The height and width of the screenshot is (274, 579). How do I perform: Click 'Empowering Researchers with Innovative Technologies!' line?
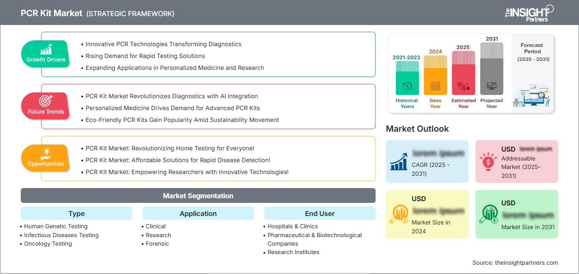click(x=187, y=172)
